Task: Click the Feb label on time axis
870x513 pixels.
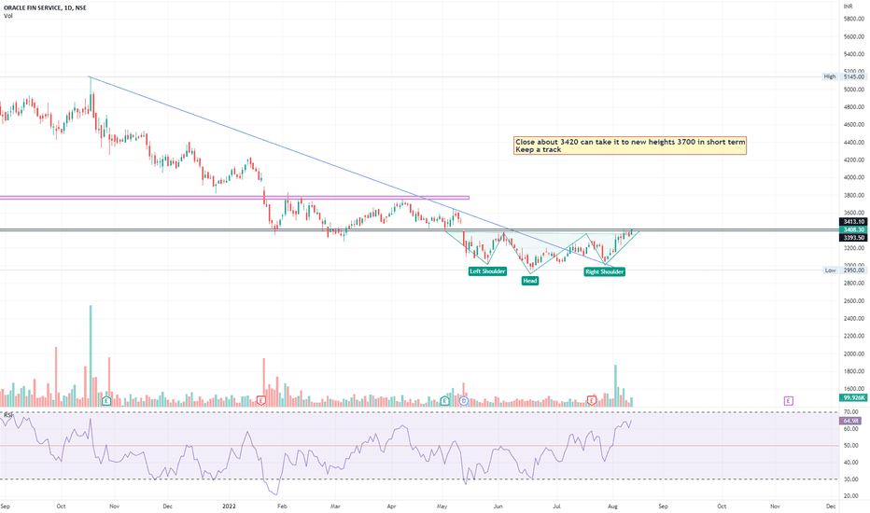Action: click(x=282, y=506)
